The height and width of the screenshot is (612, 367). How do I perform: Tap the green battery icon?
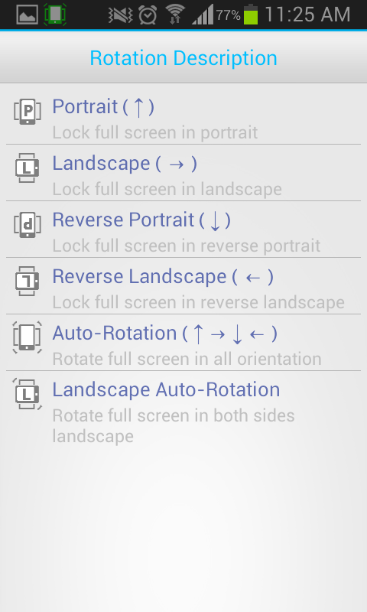click(x=251, y=15)
